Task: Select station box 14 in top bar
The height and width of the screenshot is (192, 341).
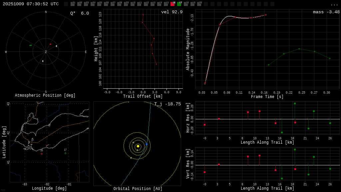Action: pos(159,4)
